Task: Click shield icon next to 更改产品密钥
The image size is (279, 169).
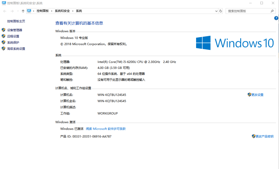Action: point(254,136)
